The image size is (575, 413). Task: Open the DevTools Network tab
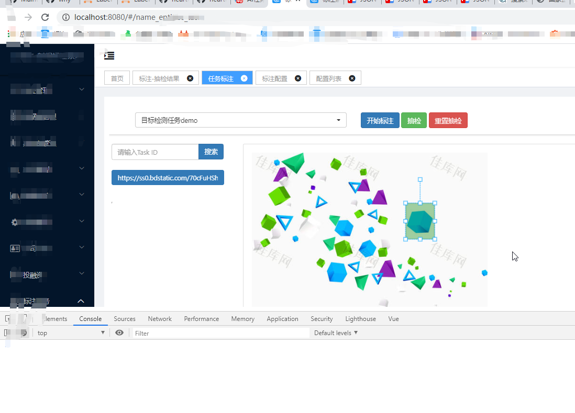(x=160, y=318)
